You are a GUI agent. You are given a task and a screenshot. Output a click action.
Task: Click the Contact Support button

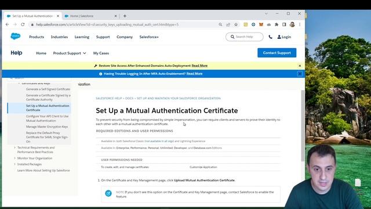point(277,53)
